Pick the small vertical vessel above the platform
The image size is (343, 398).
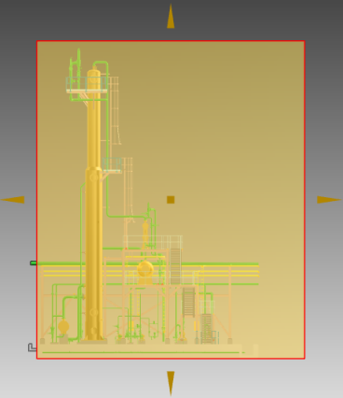(x=145, y=232)
